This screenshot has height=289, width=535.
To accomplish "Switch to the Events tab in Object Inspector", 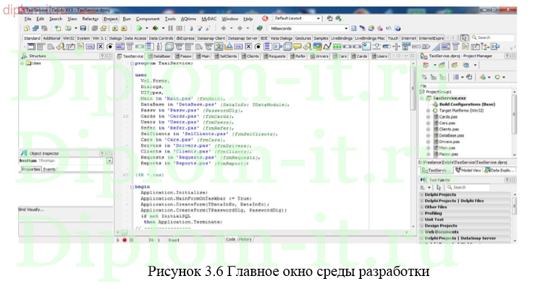I will click(49, 169).
